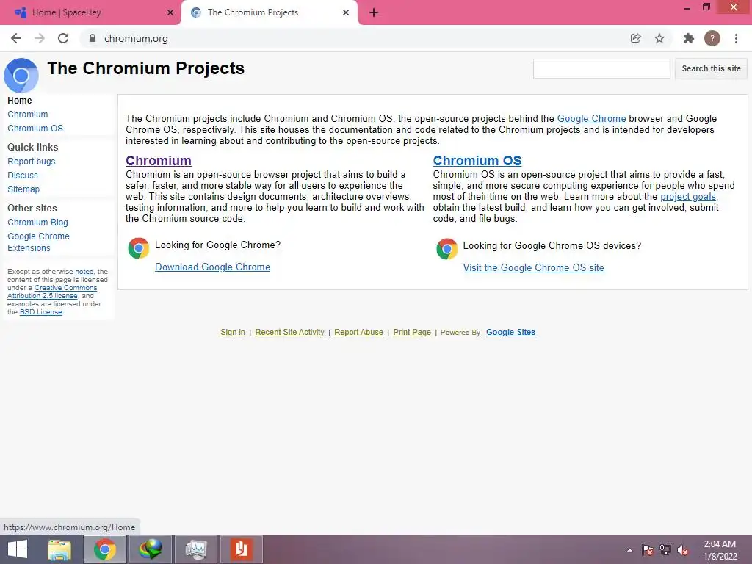Click the browser forward arrow
The width and height of the screenshot is (752, 564).
click(40, 38)
